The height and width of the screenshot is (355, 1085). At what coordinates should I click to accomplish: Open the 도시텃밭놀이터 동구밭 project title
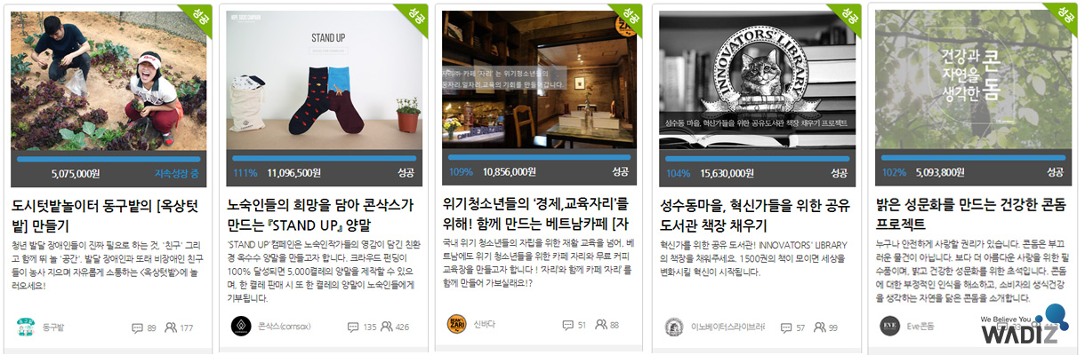(108, 217)
